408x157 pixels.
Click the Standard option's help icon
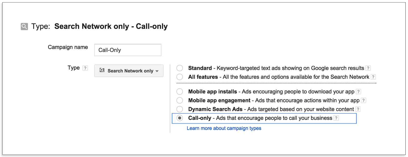pos(368,68)
